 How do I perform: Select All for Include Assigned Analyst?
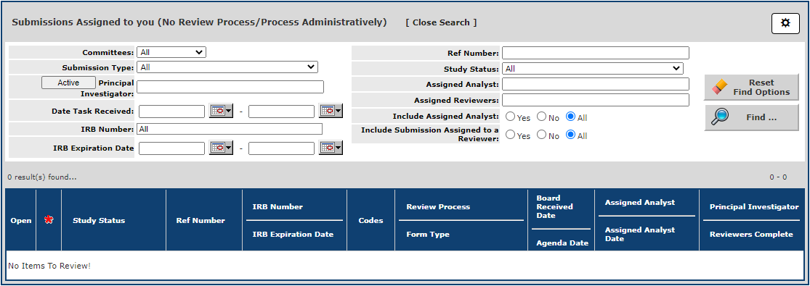point(571,117)
